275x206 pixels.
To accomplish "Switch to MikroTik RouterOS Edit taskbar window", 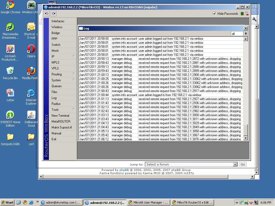I will [x=193, y=203].
